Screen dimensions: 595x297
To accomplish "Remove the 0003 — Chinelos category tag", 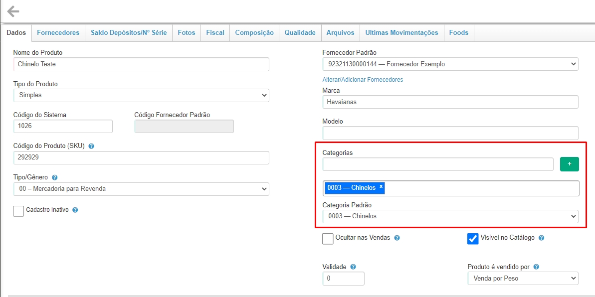I will pos(381,186).
